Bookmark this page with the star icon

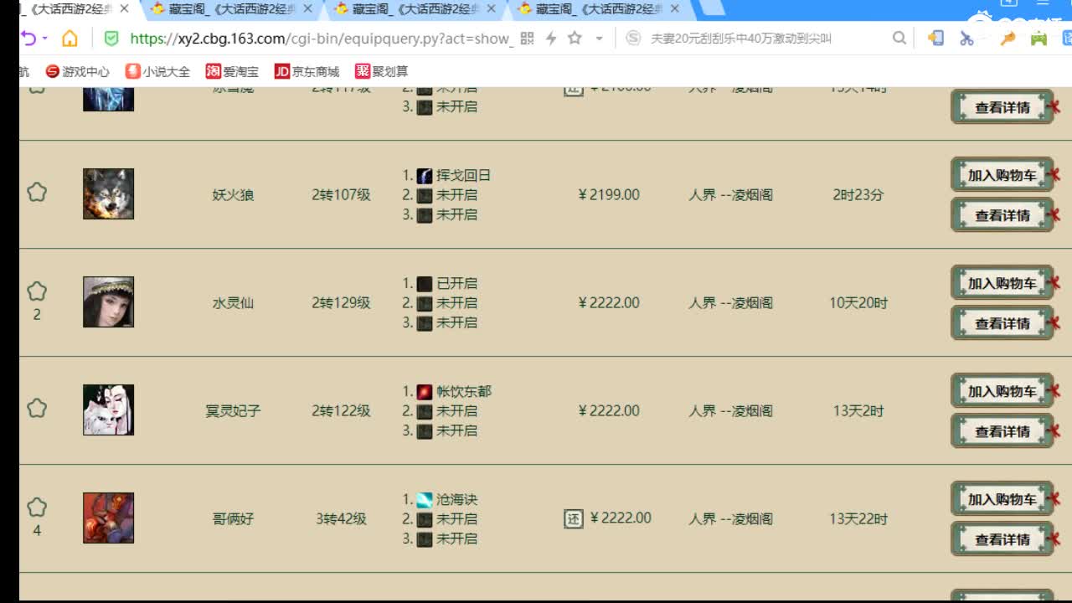click(575, 39)
